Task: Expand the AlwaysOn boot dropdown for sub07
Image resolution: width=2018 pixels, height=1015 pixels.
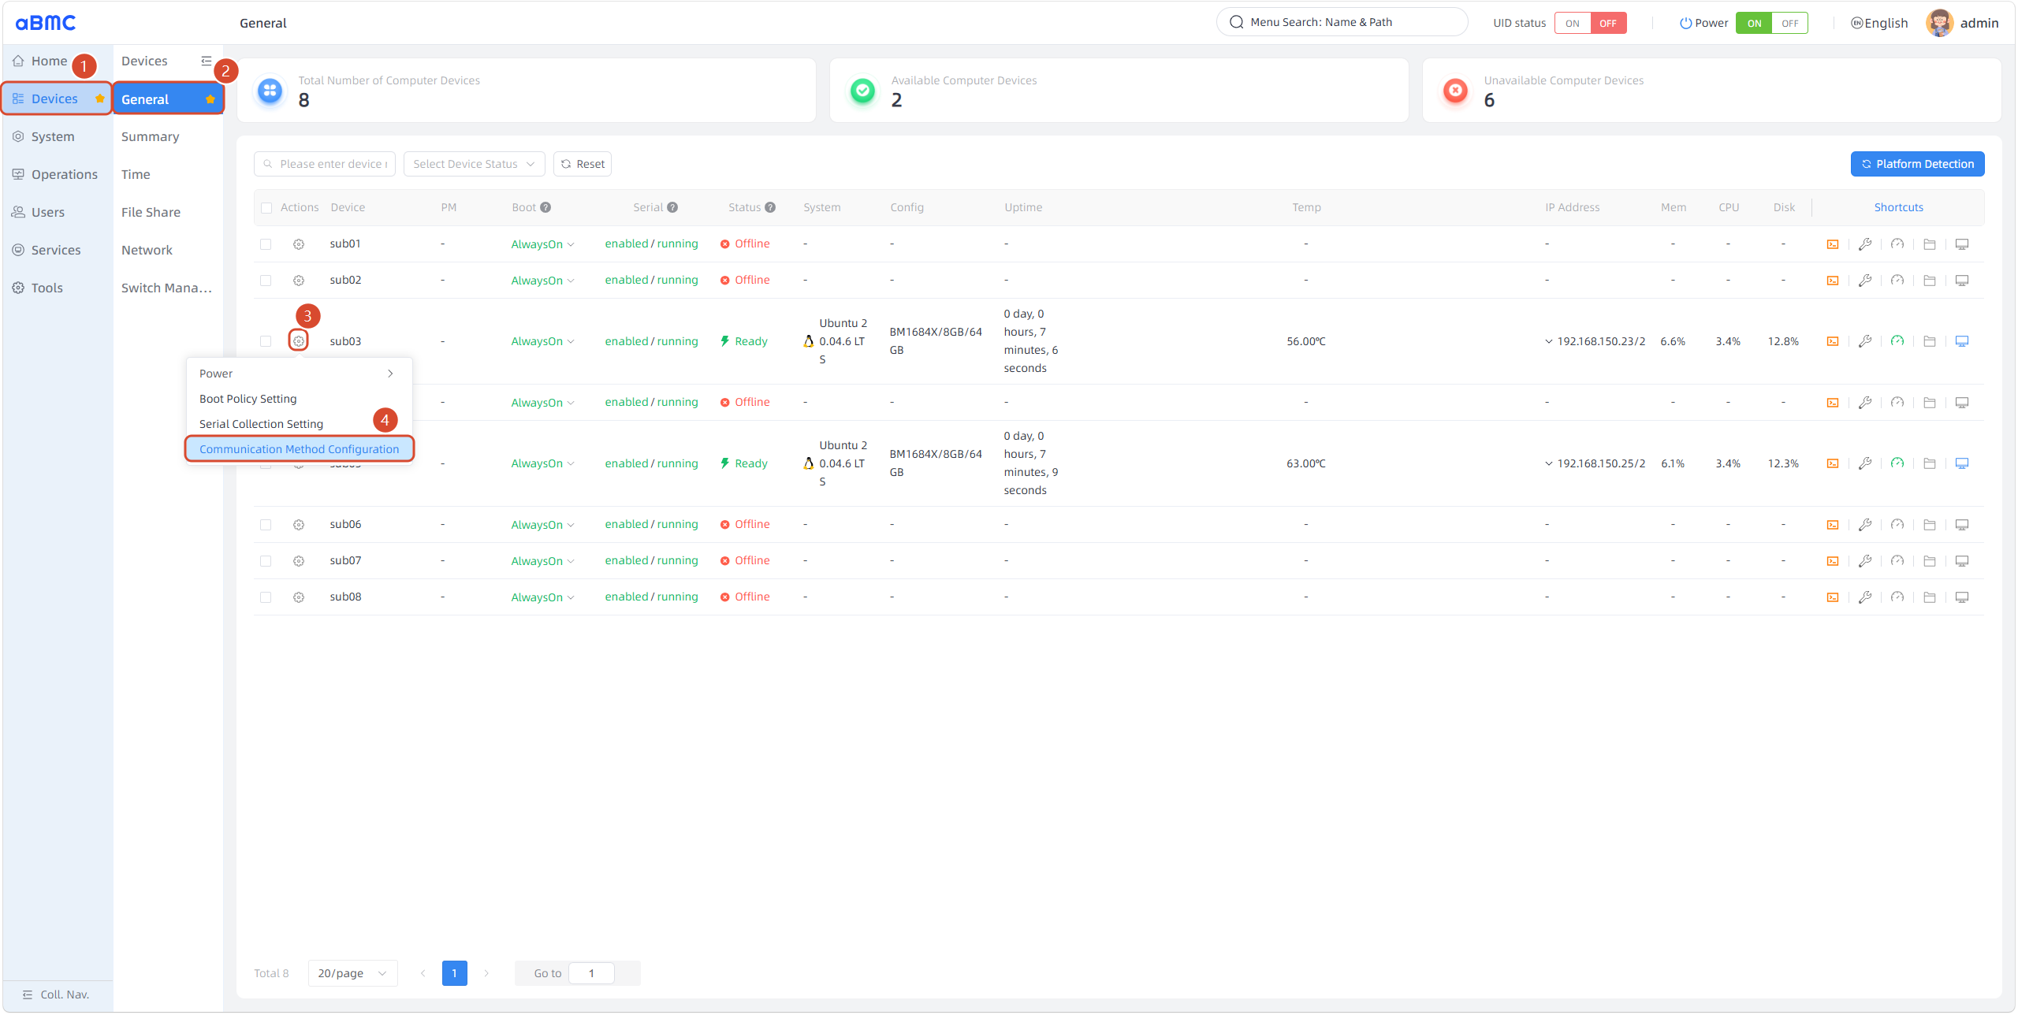Action: pos(542,561)
